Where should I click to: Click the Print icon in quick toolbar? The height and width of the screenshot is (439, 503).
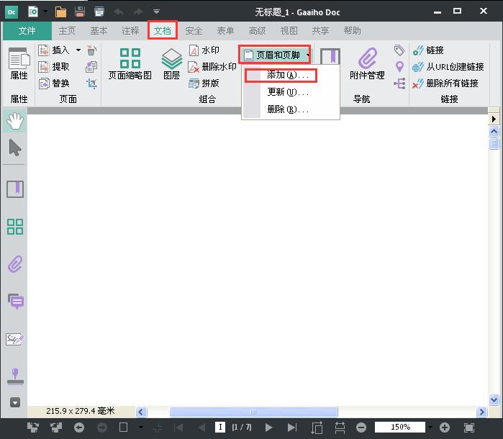(x=99, y=12)
